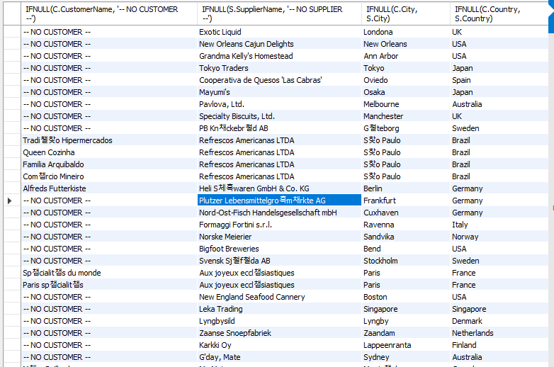The width and height of the screenshot is (554, 367).
Task: Select the customer cell ending in Mineiro
Action: [109, 176]
